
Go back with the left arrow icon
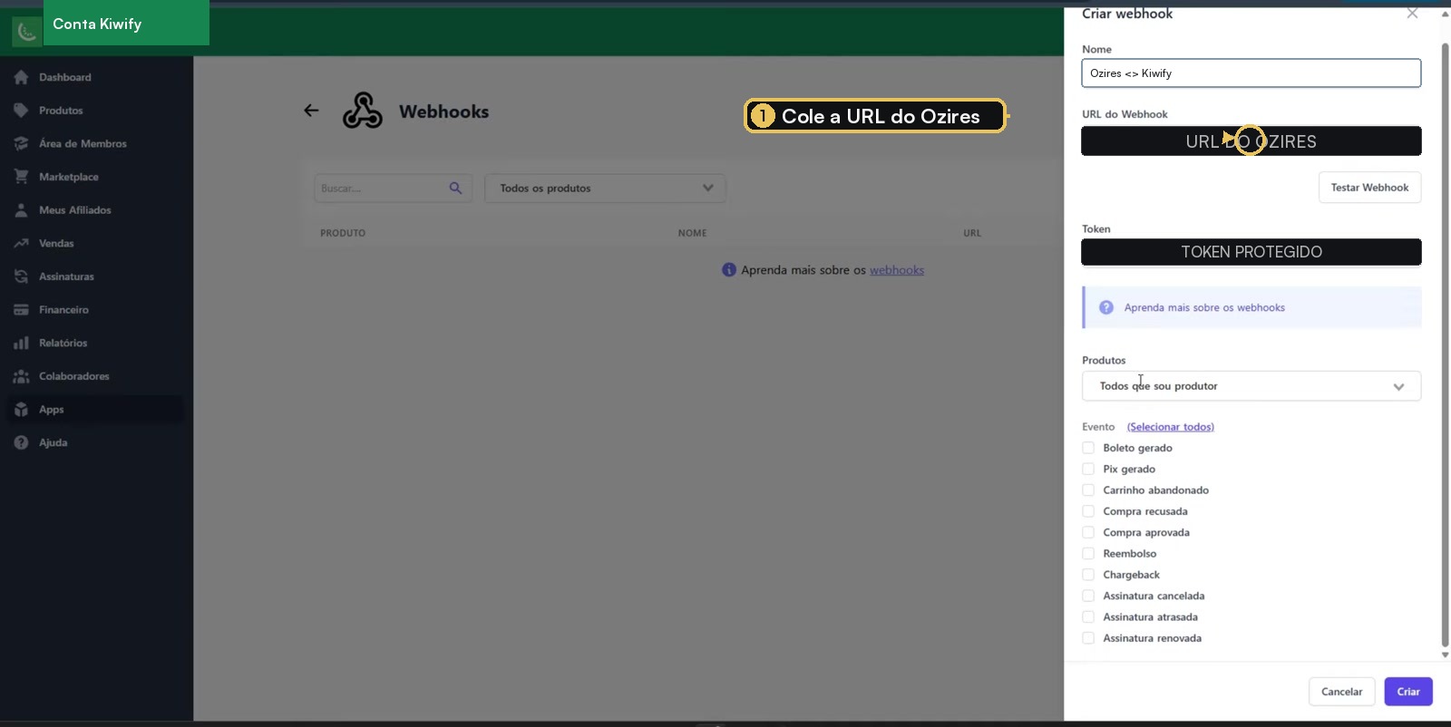click(x=311, y=111)
